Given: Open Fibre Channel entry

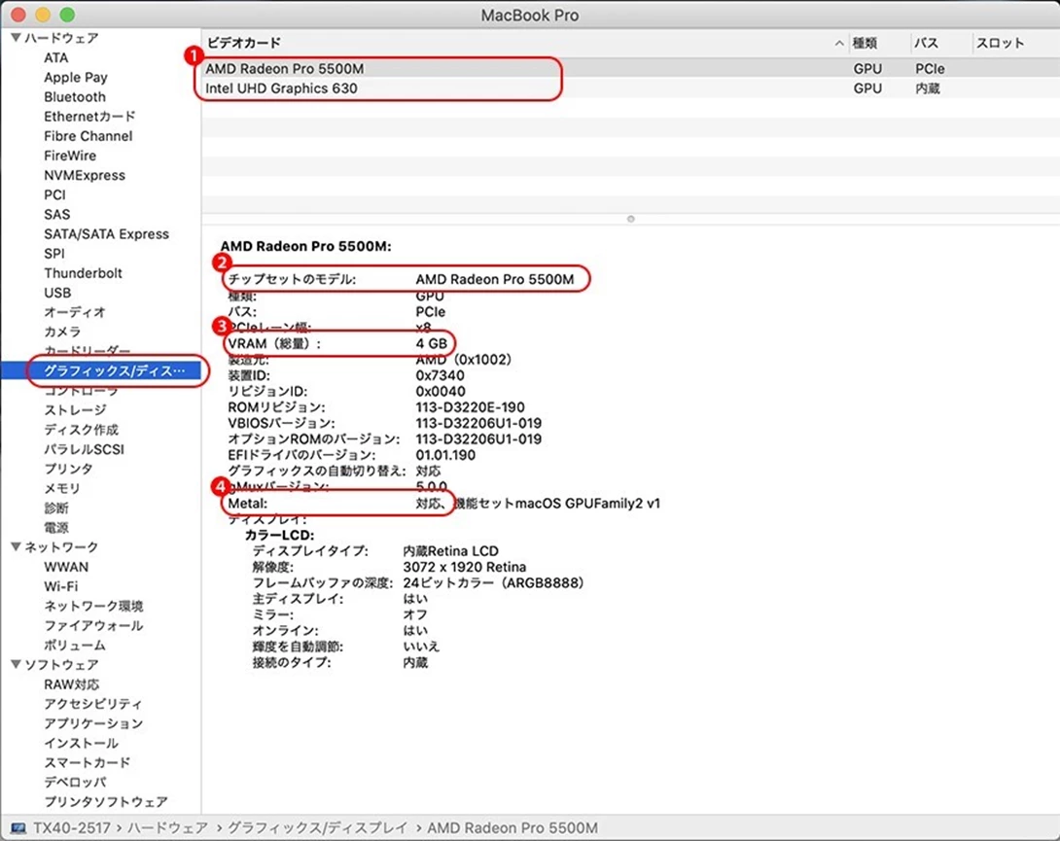Looking at the screenshot, I should [x=88, y=136].
